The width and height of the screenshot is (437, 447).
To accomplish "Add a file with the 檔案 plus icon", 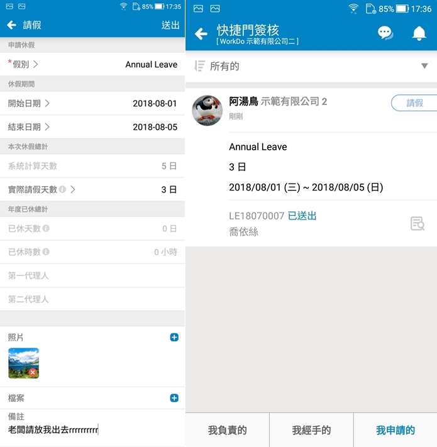I will tap(174, 398).
